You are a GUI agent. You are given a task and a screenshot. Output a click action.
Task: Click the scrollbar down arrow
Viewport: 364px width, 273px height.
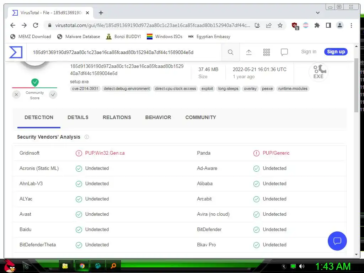[x=356, y=255]
